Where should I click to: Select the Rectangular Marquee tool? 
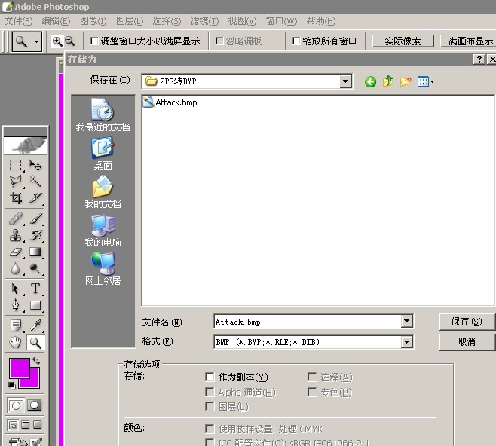(x=15, y=165)
